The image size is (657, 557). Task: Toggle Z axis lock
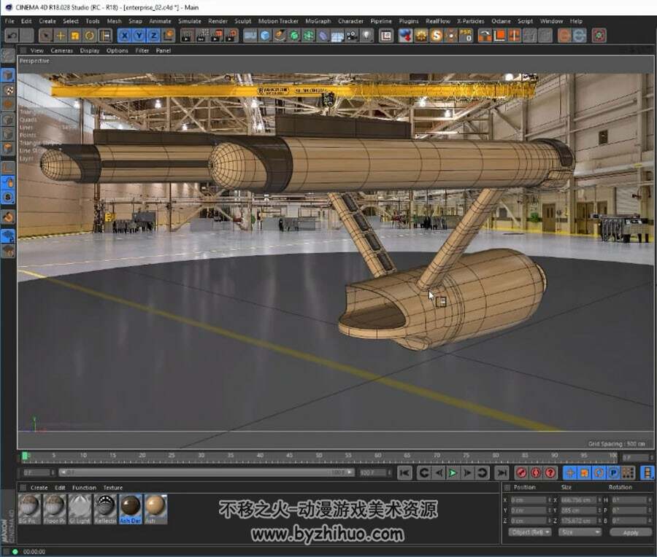153,36
